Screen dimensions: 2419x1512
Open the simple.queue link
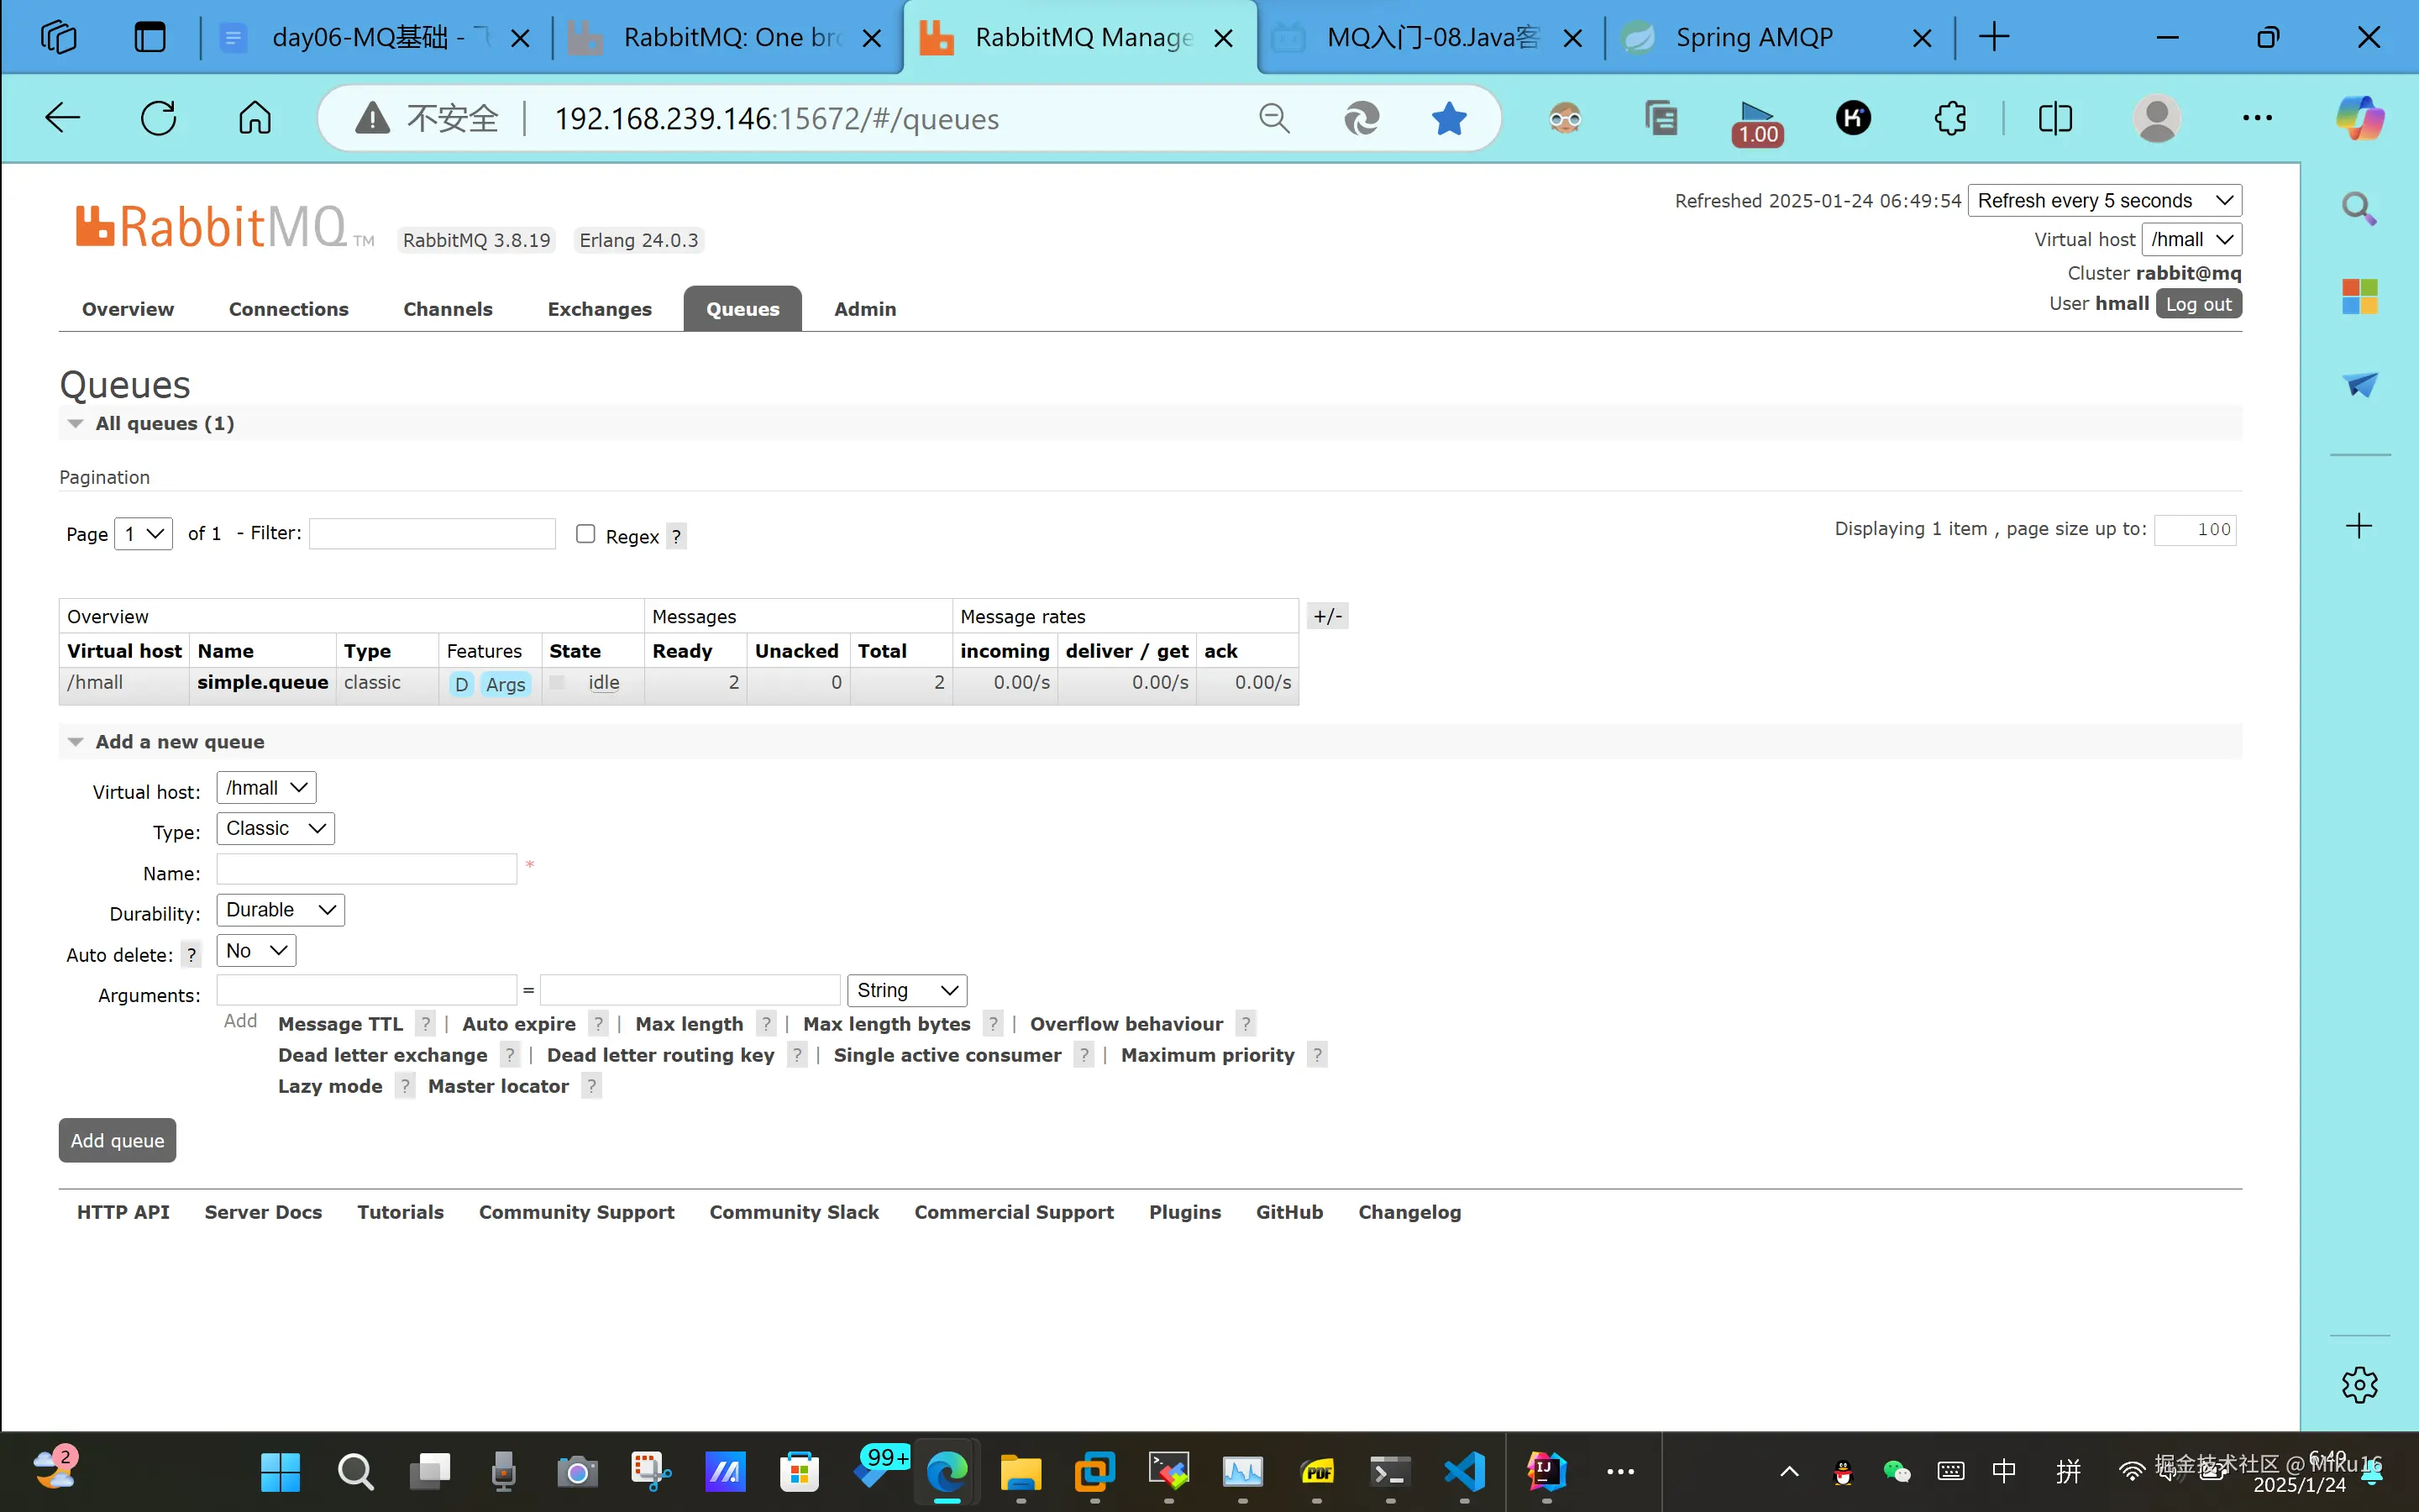click(262, 682)
